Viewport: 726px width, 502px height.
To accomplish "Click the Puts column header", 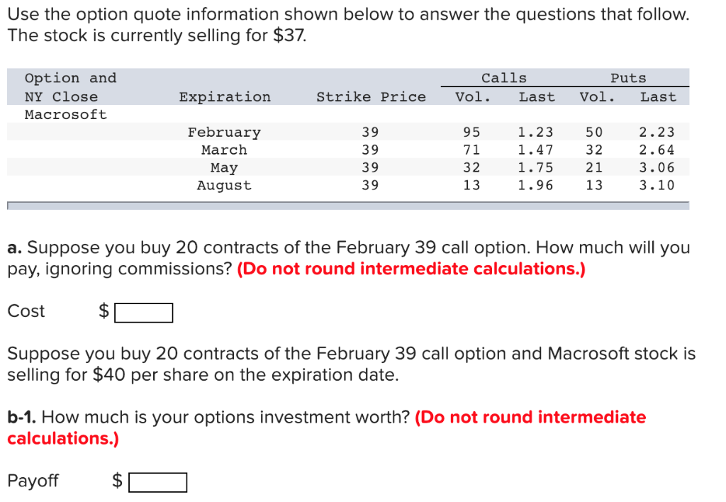I will pos(628,78).
